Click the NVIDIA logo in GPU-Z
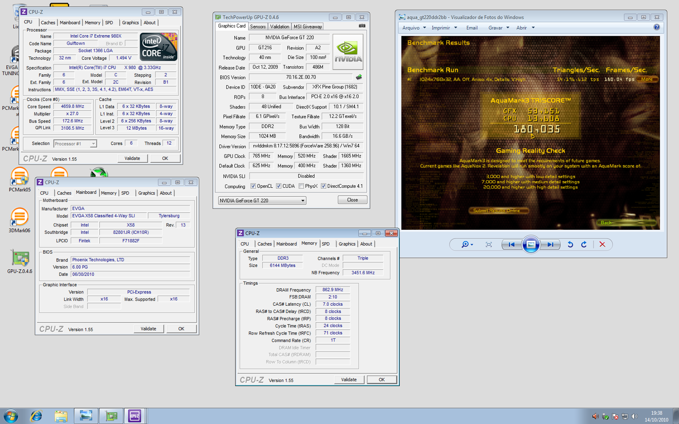Image resolution: width=679 pixels, height=424 pixels. click(x=348, y=52)
